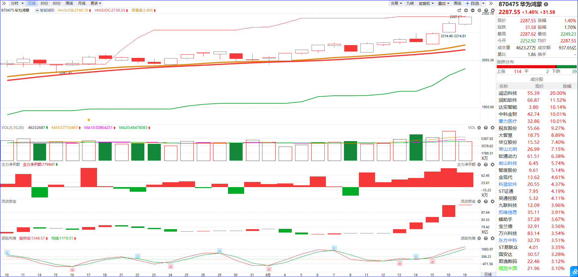The image size is (578, 277).
Task: Close the 波段先锋 indicator panel
Action: (x=493, y=238)
